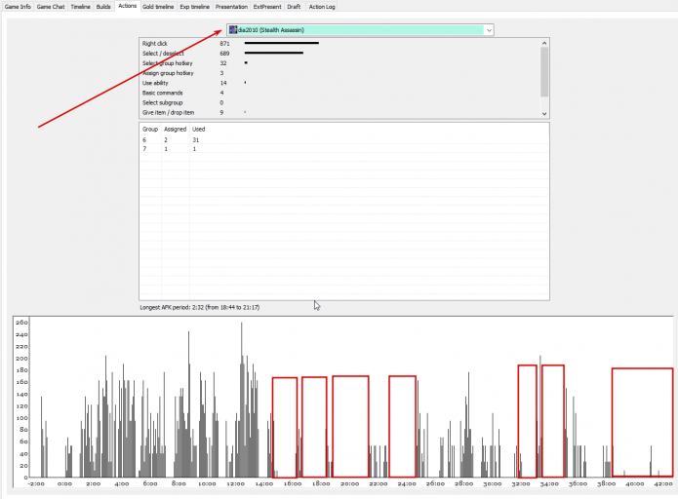The width and height of the screenshot is (678, 499).
Task: Select the group 6 row in hotkey table
Action: pyautogui.click(x=344, y=140)
